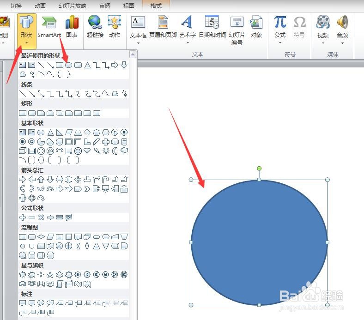Select the not-equal sign in 公式形状
364x320 pixels.
(x=69, y=217)
